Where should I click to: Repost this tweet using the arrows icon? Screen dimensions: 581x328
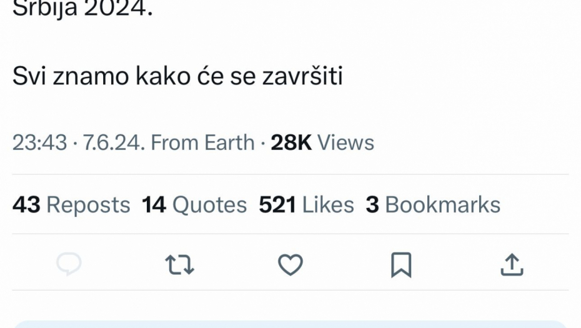[x=179, y=265]
